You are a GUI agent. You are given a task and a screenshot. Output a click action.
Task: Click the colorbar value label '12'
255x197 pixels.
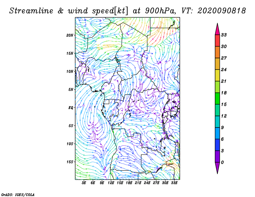(224, 116)
